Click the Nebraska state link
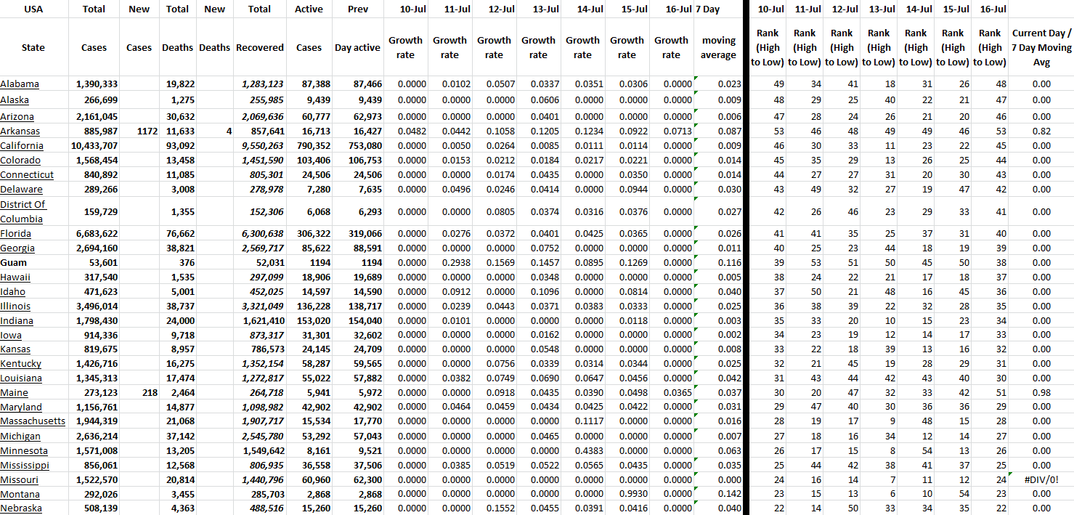The height and width of the screenshot is (515, 1074). pos(21,508)
